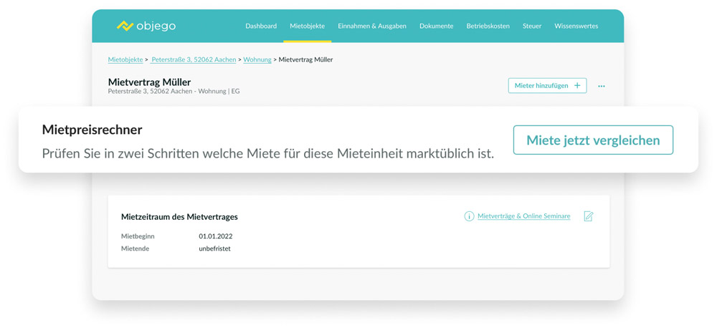Open the Wissenswertes menu item

pos(576,26)
